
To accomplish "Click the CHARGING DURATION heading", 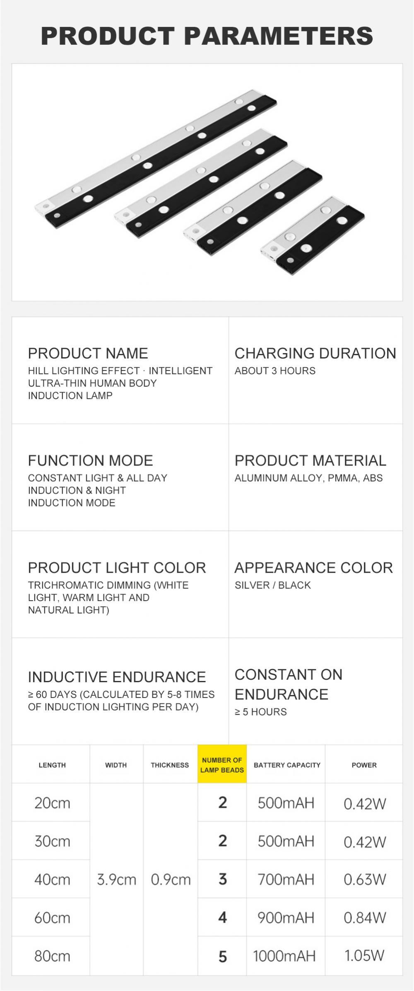I will [x=315, y=353].
